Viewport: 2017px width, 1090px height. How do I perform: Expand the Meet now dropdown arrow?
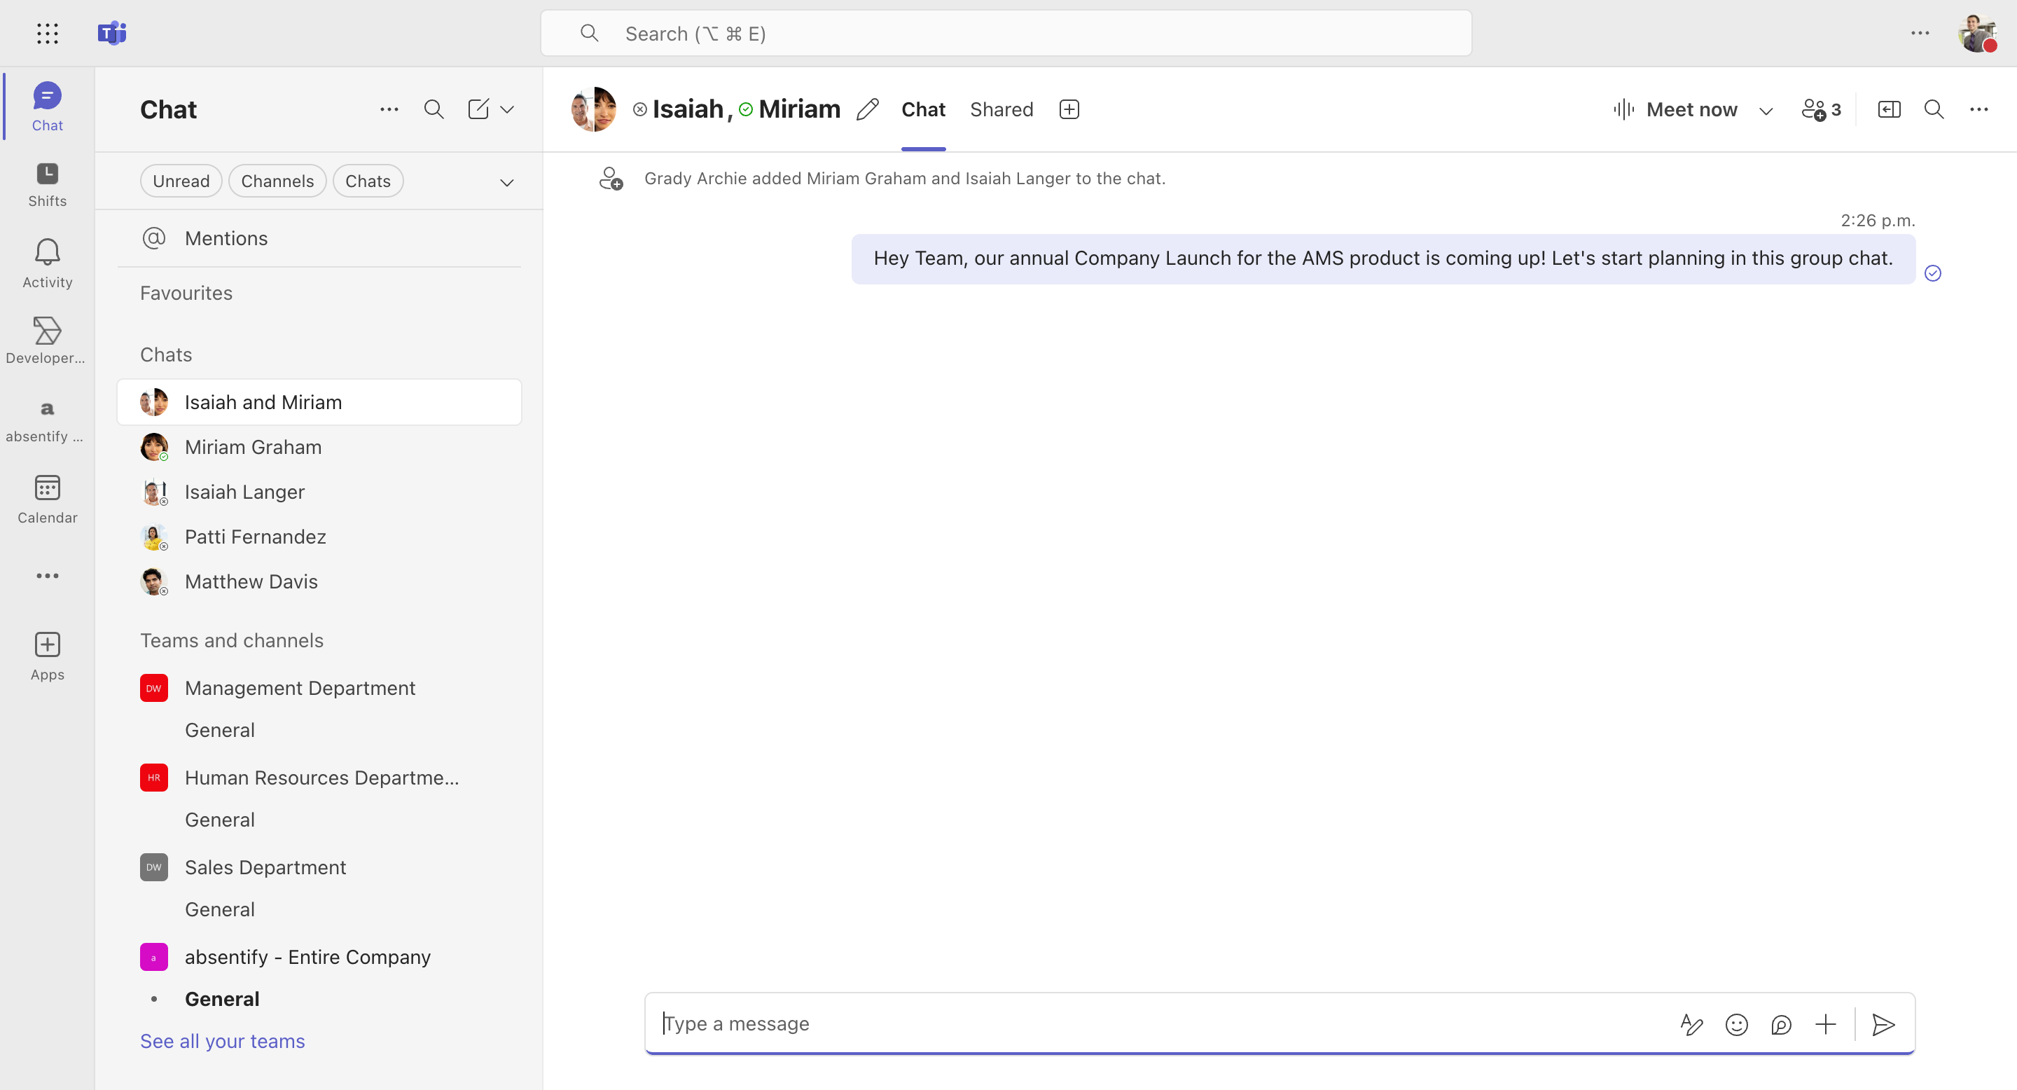[1766, 111]
